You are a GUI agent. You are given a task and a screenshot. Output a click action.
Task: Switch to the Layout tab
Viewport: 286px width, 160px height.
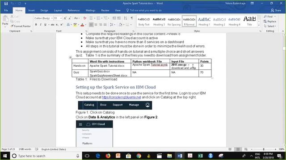coord(58,10)
